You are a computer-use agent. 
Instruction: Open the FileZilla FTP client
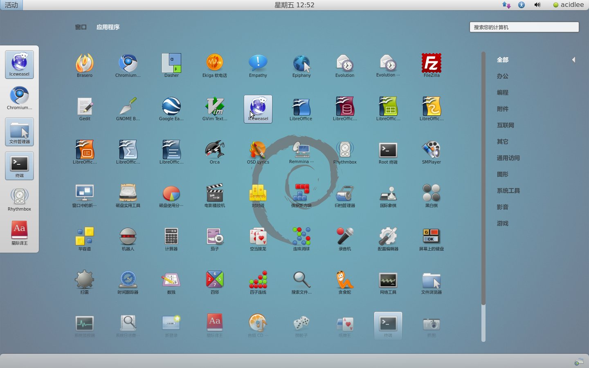pos(432,65)
